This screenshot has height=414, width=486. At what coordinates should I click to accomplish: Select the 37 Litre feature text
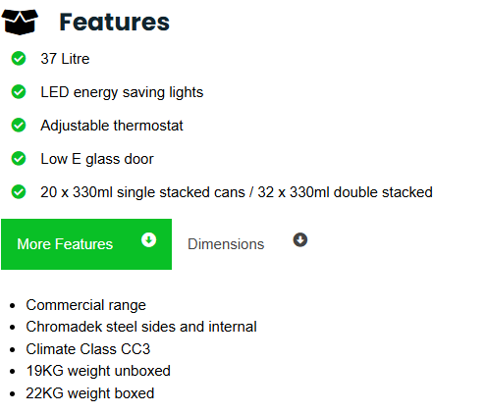pos(65,59)
